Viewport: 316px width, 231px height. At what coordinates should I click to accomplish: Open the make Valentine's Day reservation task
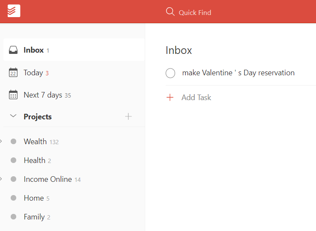tap(238, 73)
